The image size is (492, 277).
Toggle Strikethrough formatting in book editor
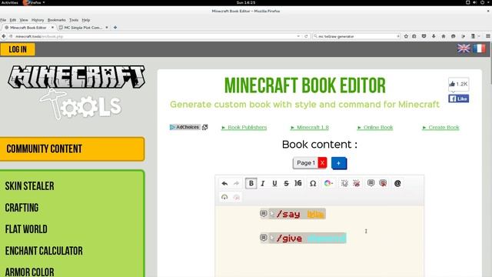(286, 183)
